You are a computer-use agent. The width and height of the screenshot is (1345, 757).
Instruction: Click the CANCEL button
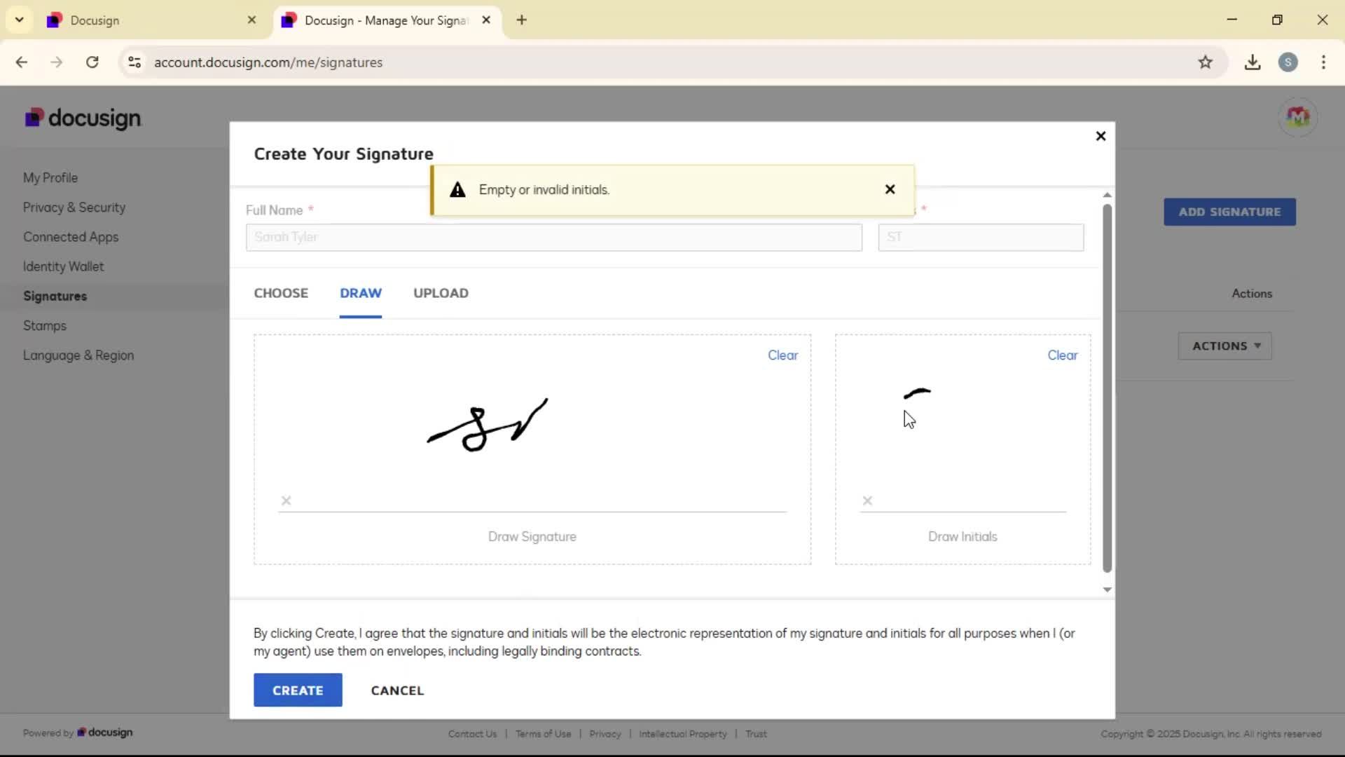pyautogui.click(x=397, y=690)
